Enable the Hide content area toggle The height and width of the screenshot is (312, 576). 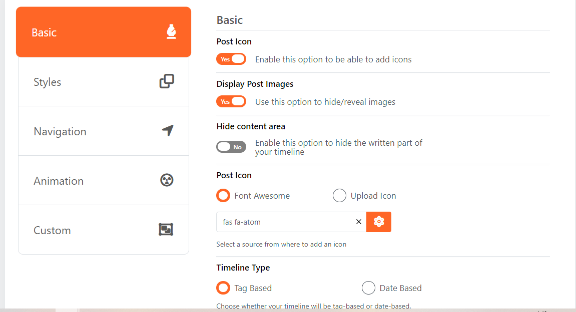(x=231, y=146)
